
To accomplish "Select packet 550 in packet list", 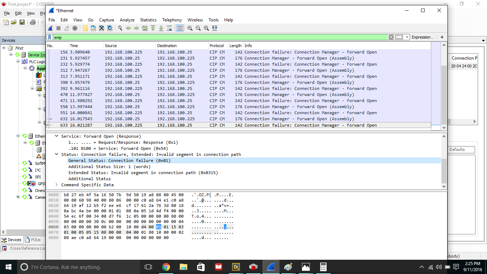I will click(x=239, y=107).
